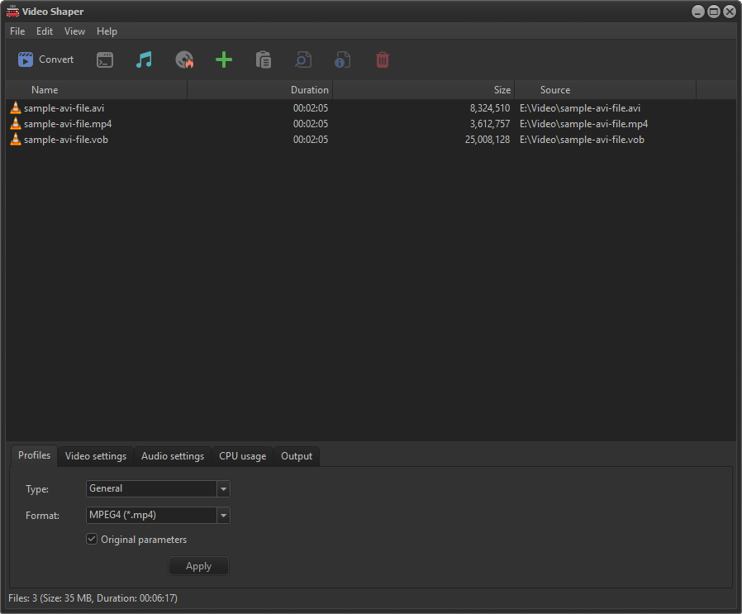Screen dimensions: 742x614
Task: Click the file preview magnifier icon
Action: (x=303, y=59)
